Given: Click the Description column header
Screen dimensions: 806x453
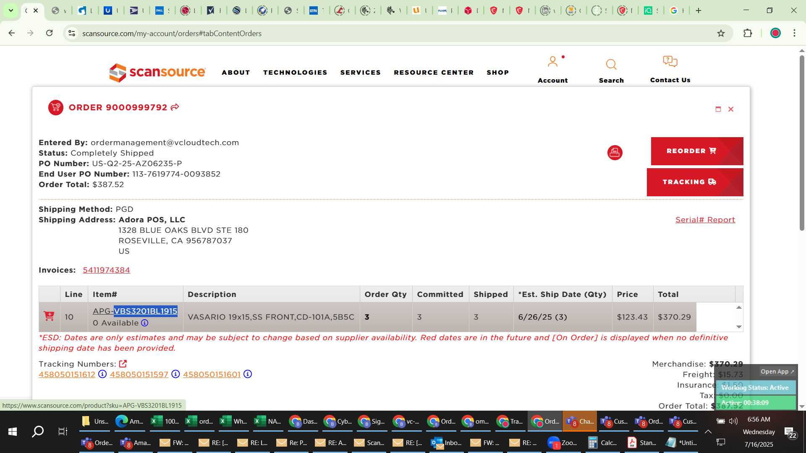Looking at the screenshot, I should pos(271,294).
